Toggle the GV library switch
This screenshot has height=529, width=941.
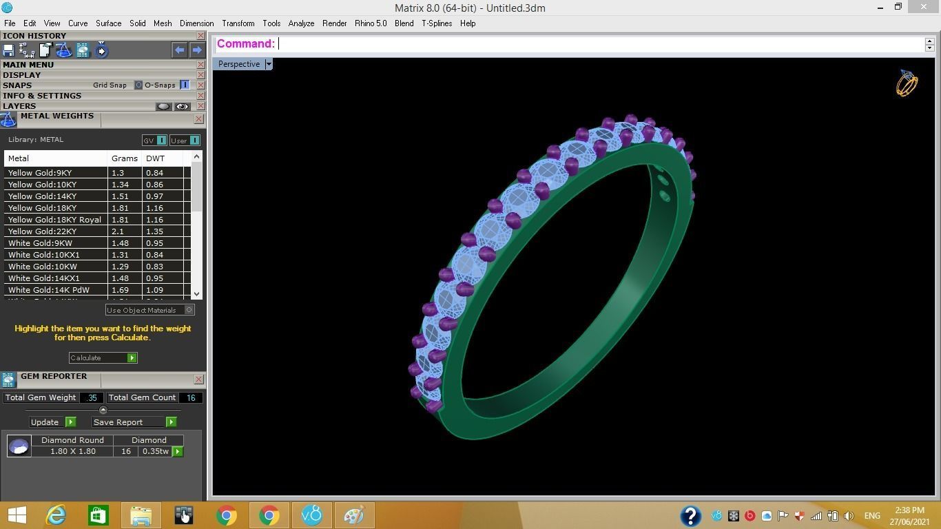tap(161, 141)
